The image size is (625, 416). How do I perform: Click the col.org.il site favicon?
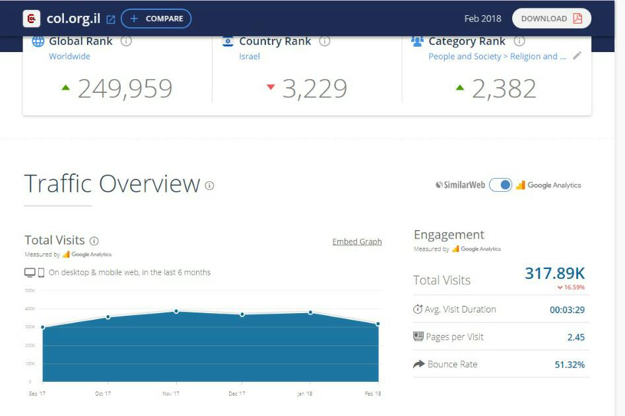(x=31, y=18)
